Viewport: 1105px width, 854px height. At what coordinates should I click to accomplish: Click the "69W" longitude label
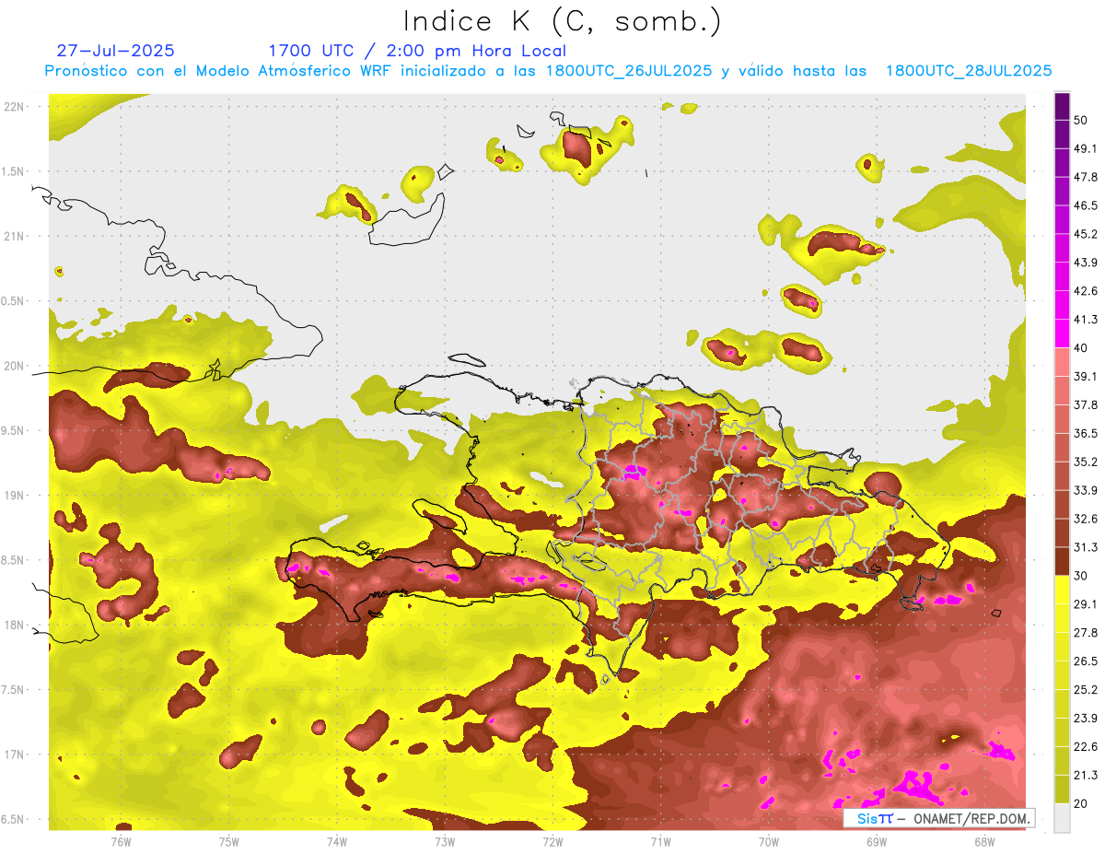(x=877, y=841)
